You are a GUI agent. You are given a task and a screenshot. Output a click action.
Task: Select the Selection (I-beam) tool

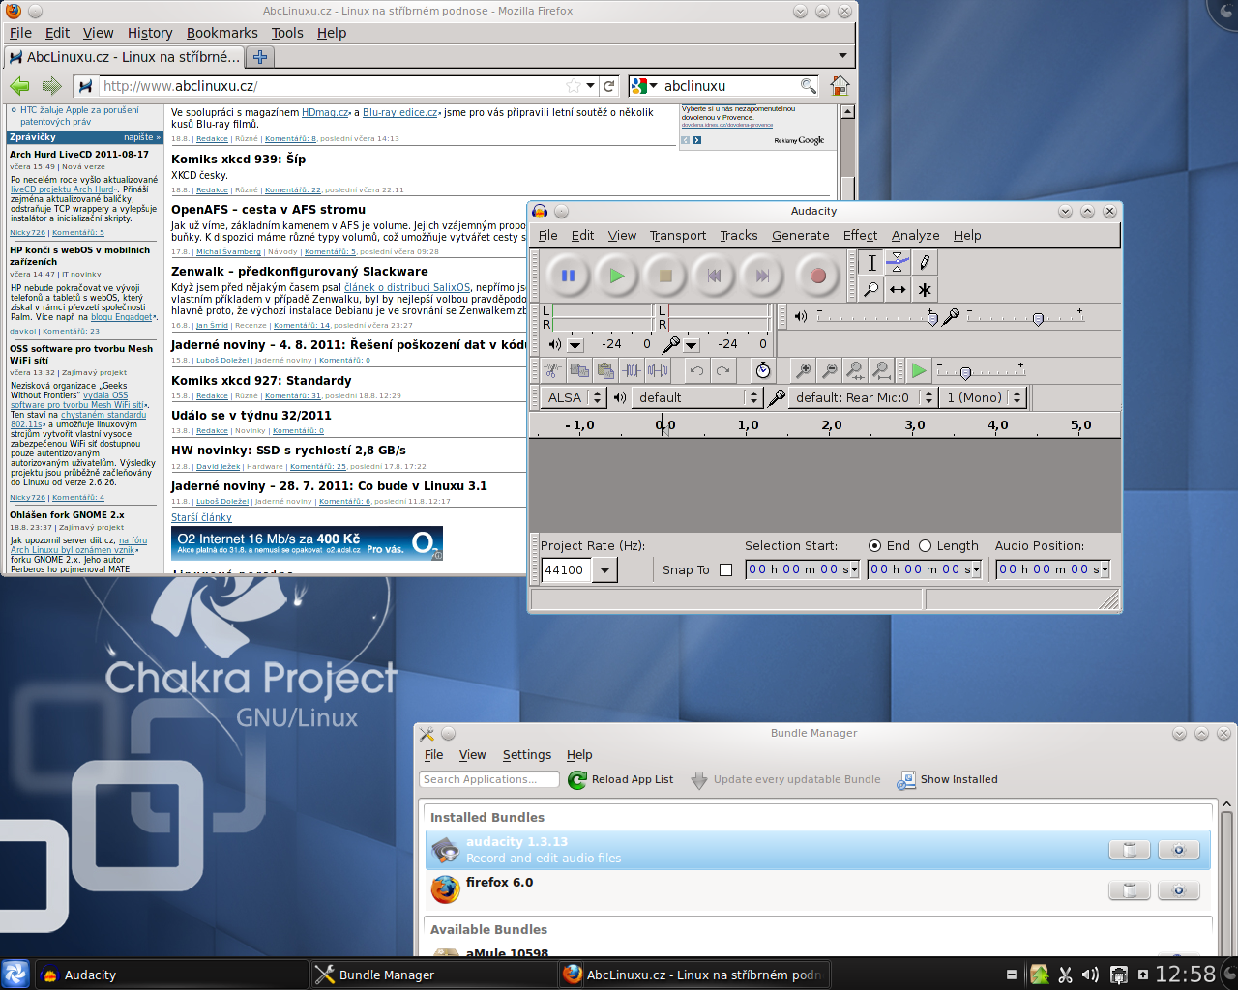click(871, 262)
